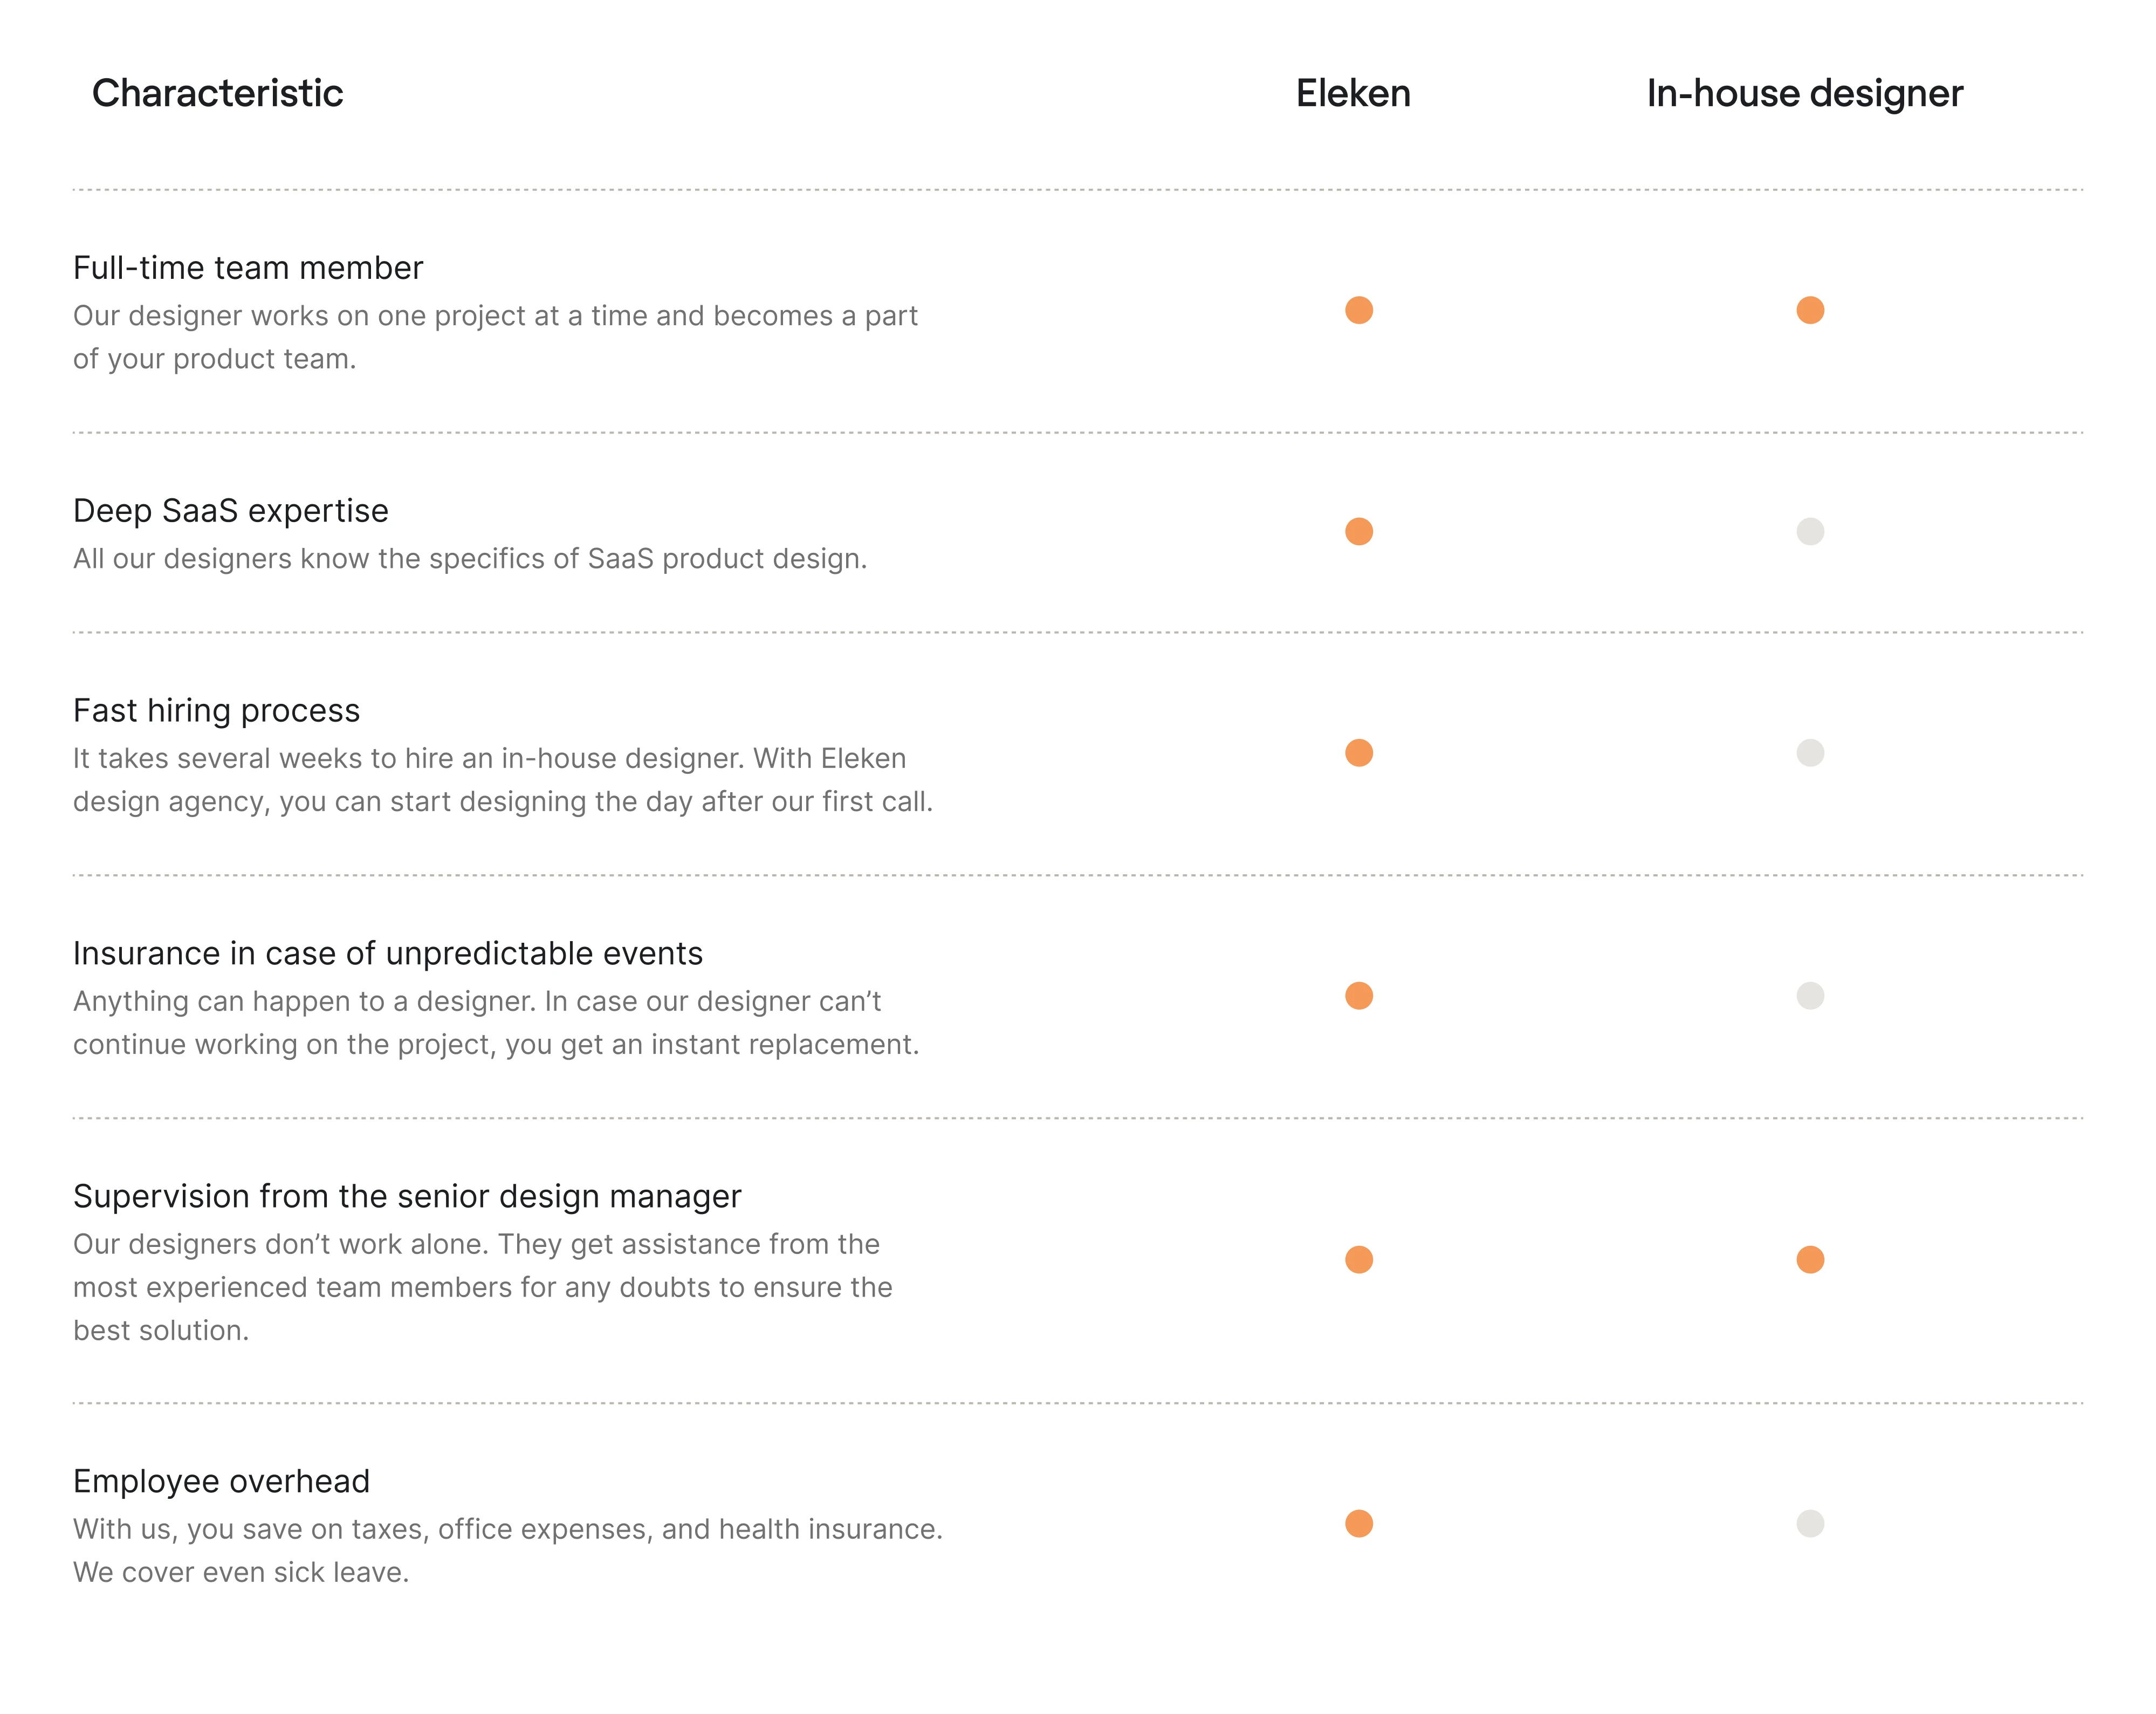Click In-house gray dot for Insurance row

pyautogui.click(x=1810, y=996)
